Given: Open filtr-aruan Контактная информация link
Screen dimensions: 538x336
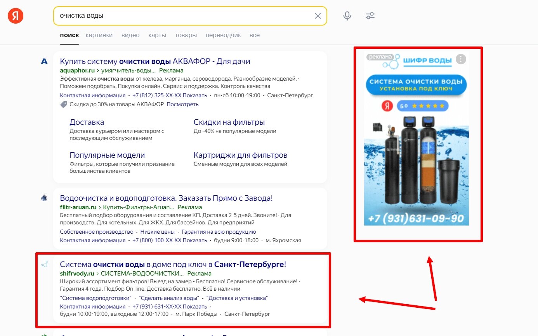Looking at the screenshot, I should click(x=92, y=240).
